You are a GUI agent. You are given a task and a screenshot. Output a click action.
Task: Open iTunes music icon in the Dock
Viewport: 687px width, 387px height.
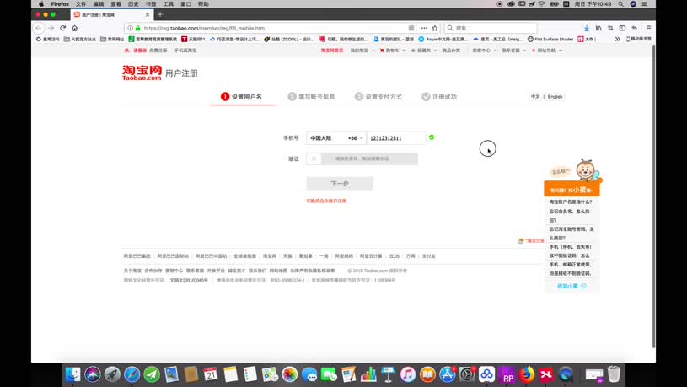click(408, 374)
